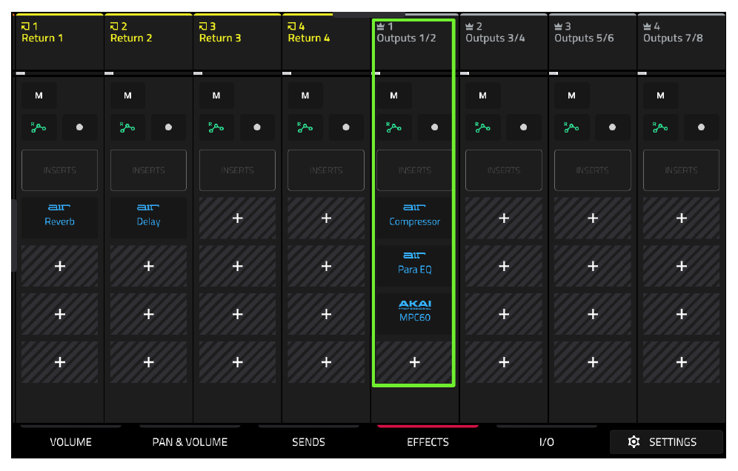Toggle read automation on Outputs 1/2
The height and width of the screenshot is (471, 738).
[394, 127]
